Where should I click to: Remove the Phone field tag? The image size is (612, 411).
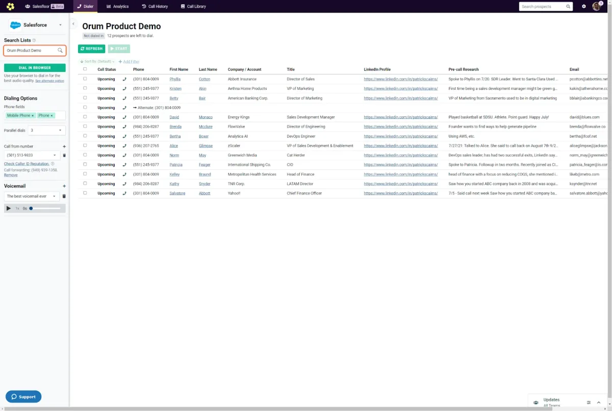[x=52, y=116]
